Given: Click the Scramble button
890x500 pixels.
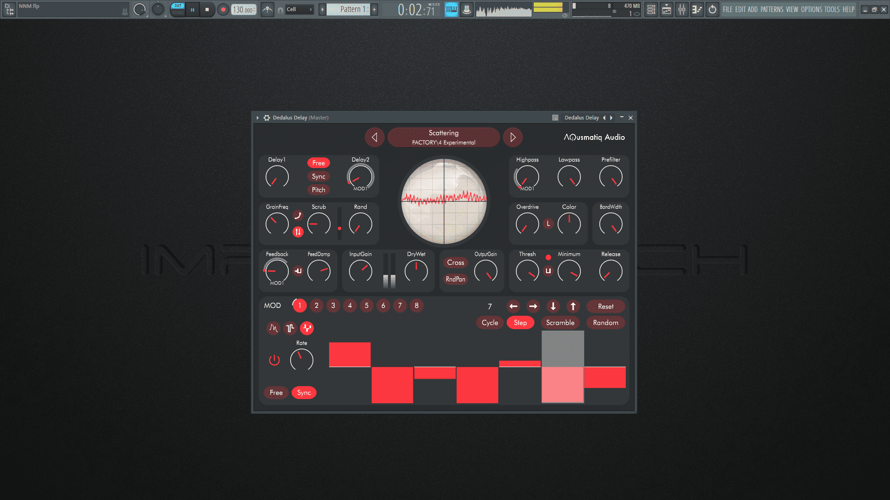Looking at the screenshot, I should click(560, 323).
